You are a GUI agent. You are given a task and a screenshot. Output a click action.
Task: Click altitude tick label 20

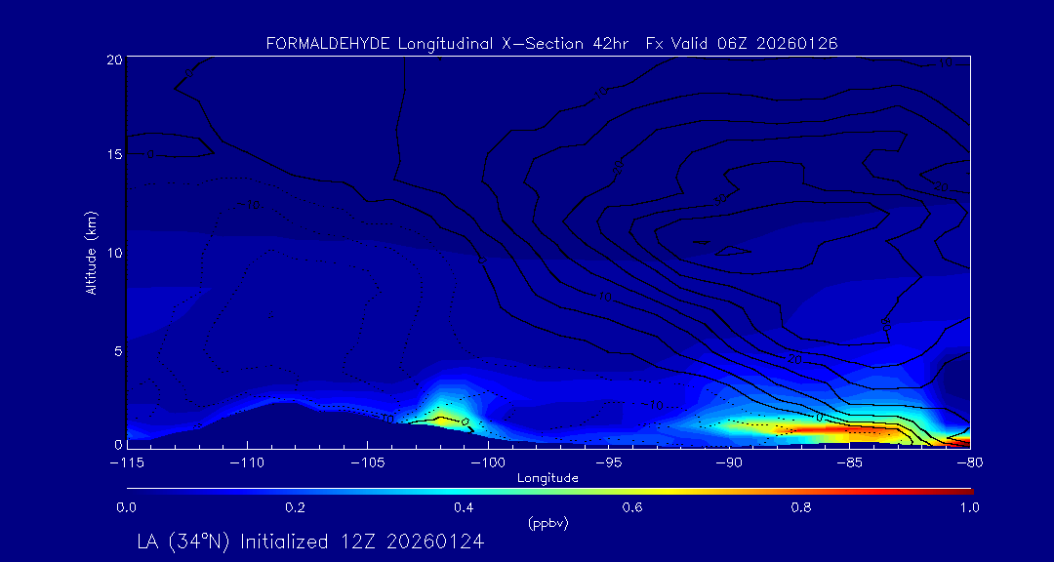tap(114, 60)
